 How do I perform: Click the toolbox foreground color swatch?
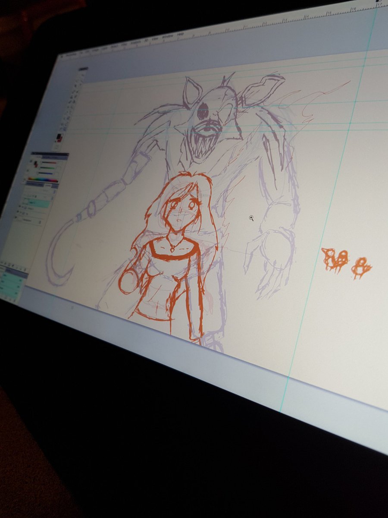[x=58, y=136]
